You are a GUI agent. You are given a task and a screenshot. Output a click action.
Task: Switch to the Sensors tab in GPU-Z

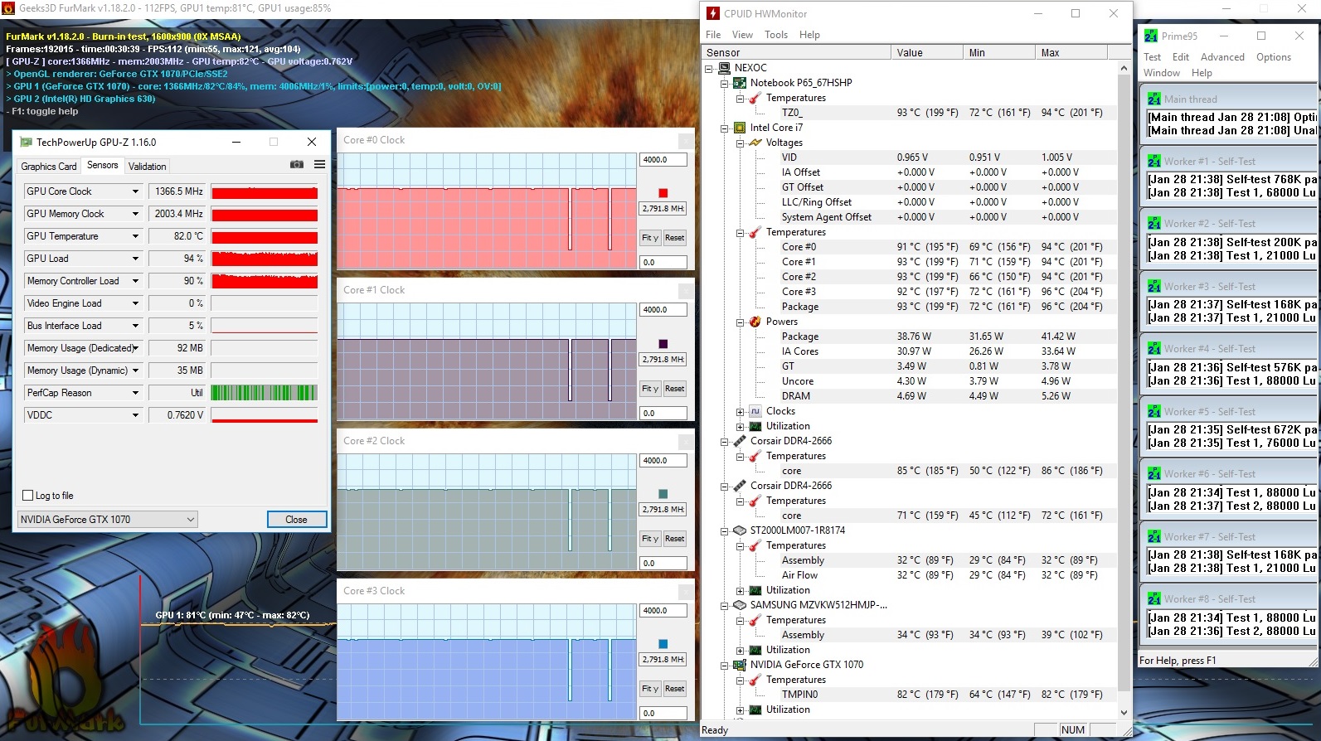click(103, 165)
